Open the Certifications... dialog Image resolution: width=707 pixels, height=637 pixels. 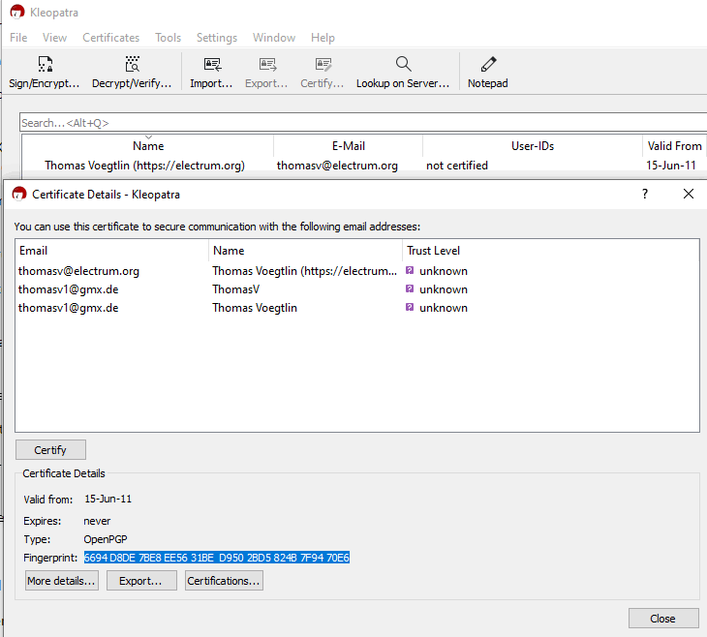(x=224, y=581)
